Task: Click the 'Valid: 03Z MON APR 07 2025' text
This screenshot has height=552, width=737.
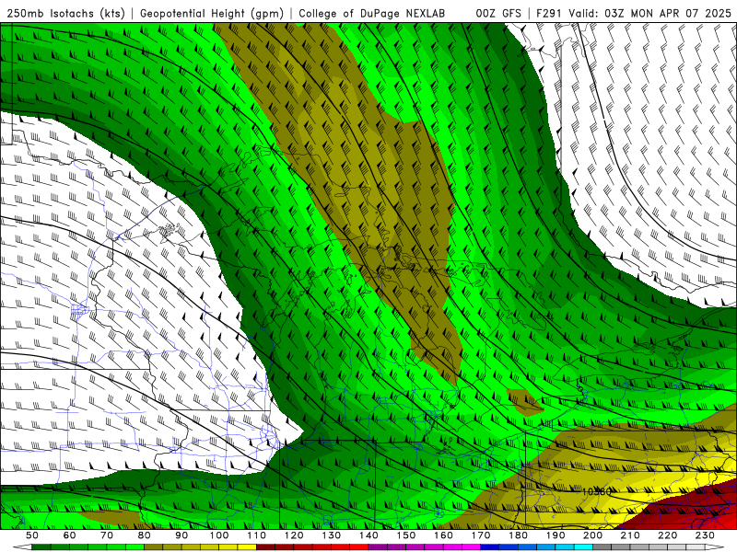Action: tap(650, 14)
